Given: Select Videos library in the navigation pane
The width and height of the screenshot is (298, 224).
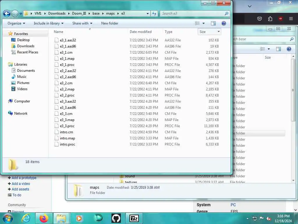Looking at the screenshot, I should (x=22, y=89).
